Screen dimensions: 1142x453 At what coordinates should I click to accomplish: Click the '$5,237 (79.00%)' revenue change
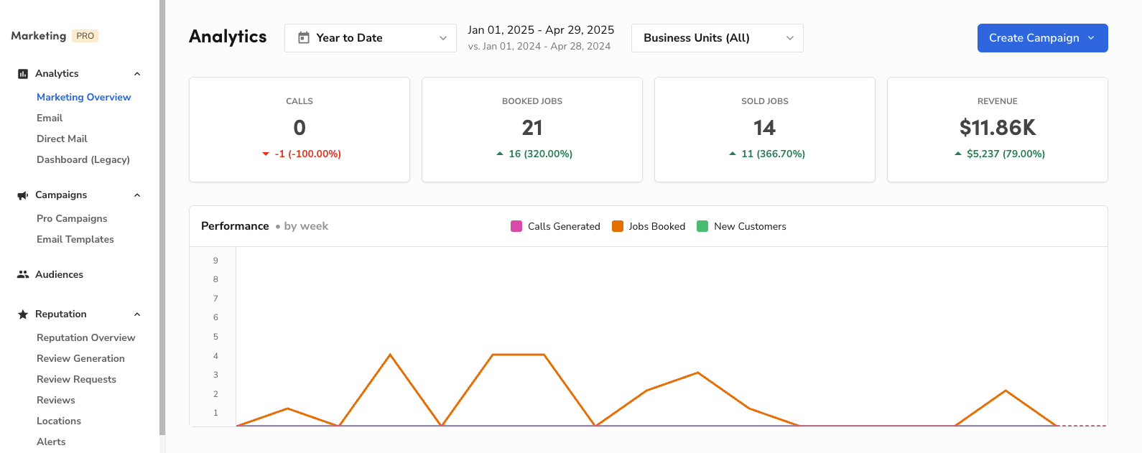1006,154
